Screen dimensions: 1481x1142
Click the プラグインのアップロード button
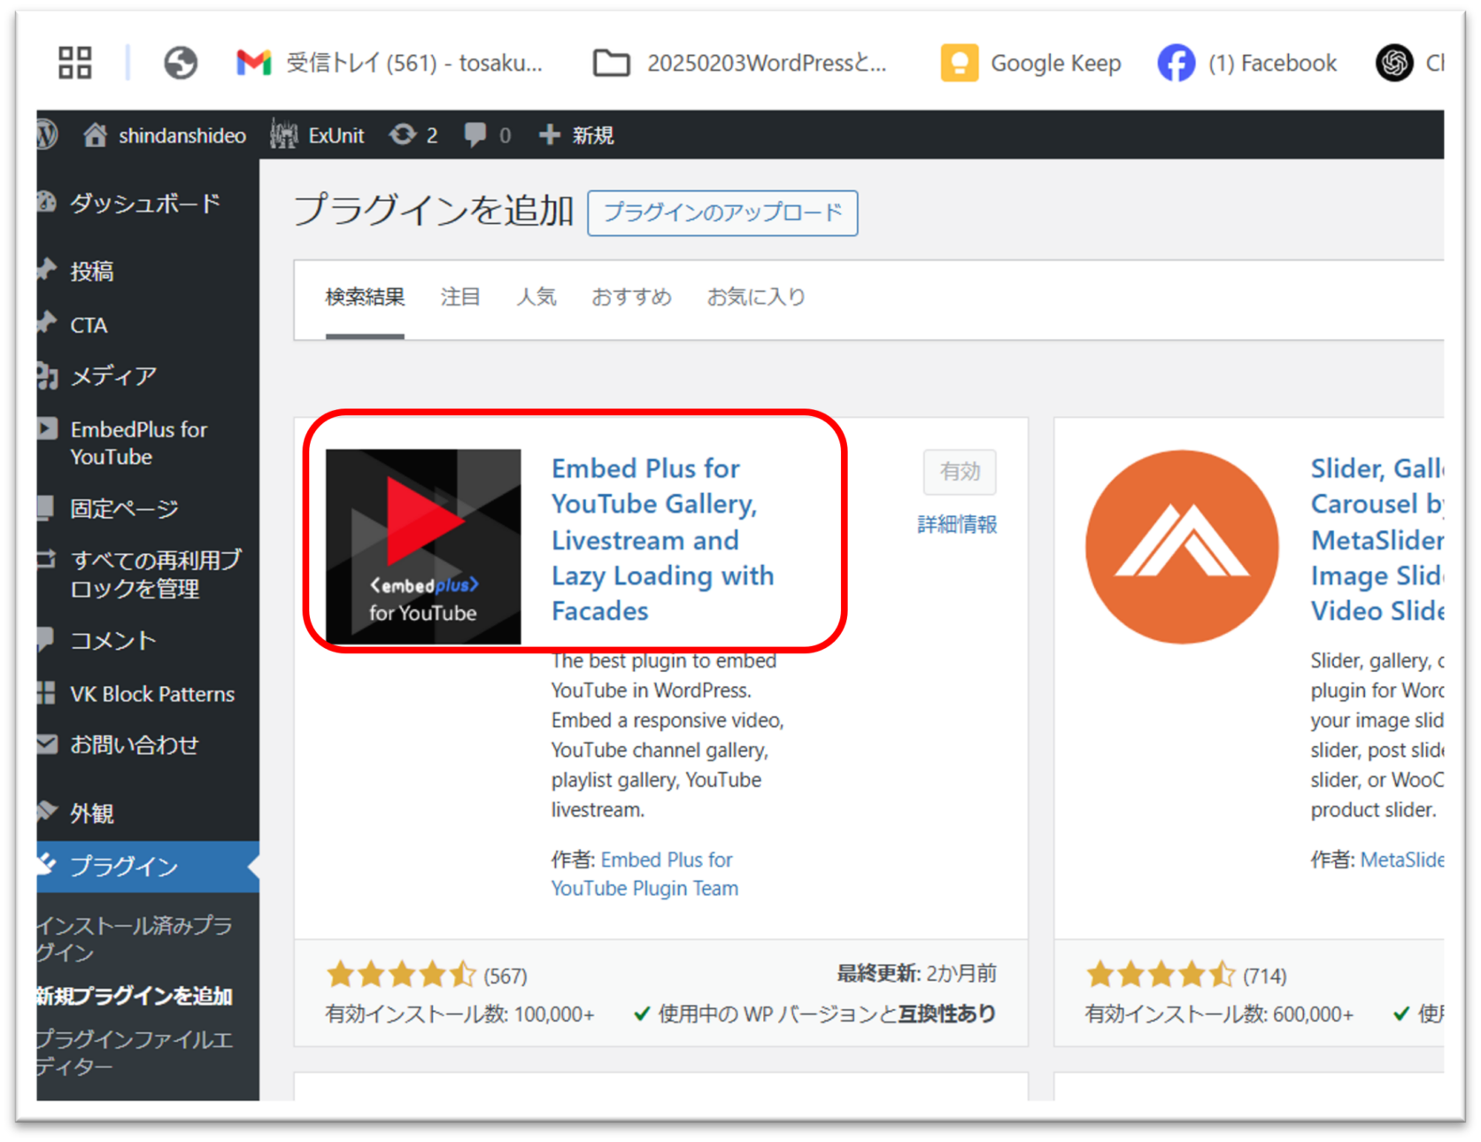722,213
